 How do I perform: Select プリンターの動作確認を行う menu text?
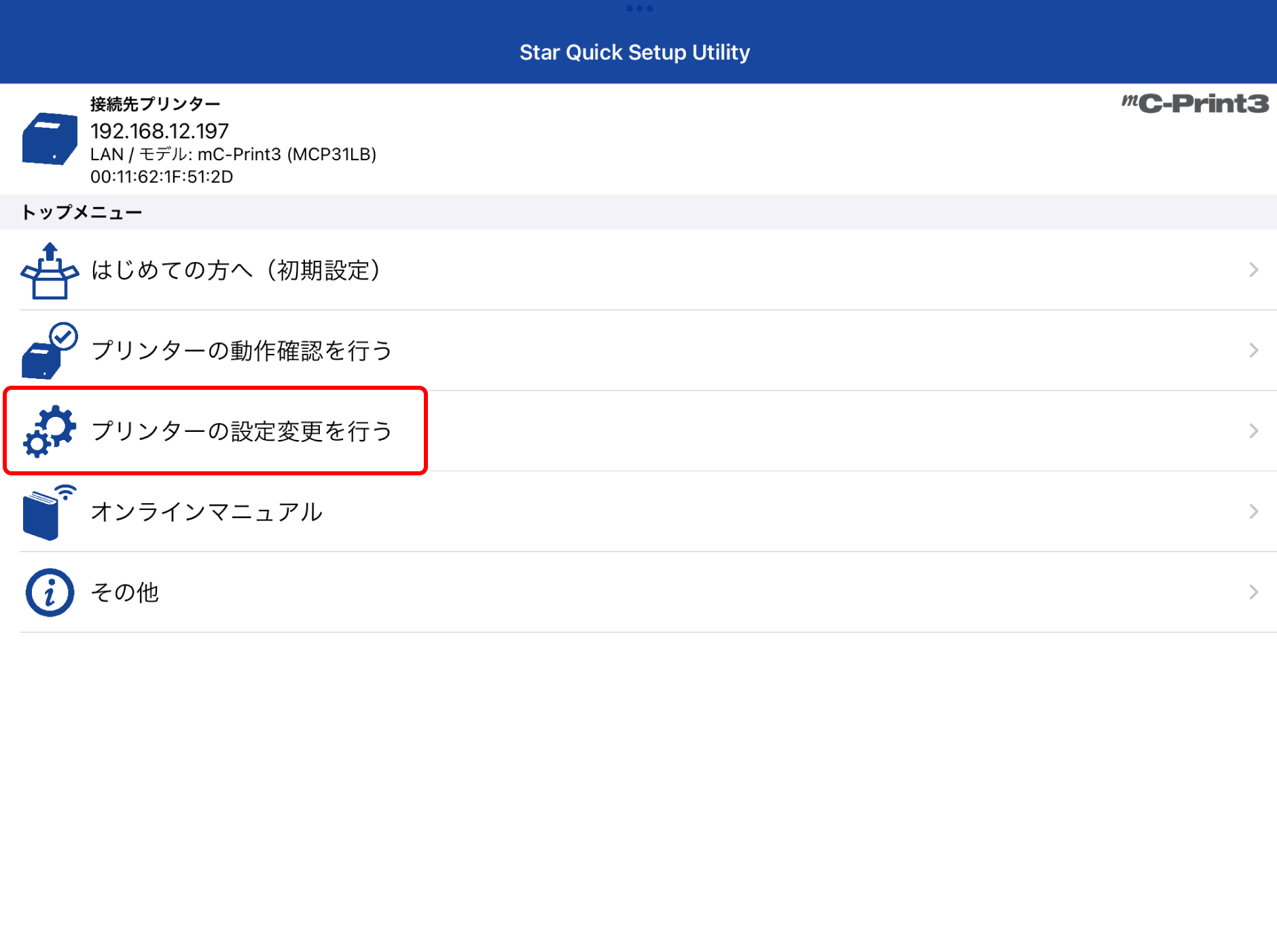(x=242, y=350)
